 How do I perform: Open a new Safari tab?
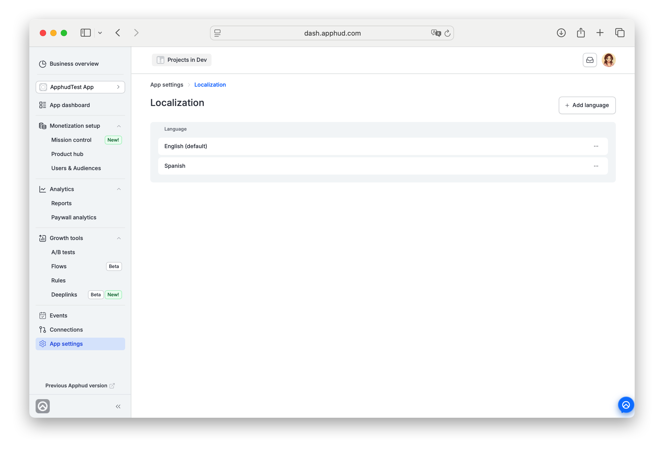click(600, 33)
